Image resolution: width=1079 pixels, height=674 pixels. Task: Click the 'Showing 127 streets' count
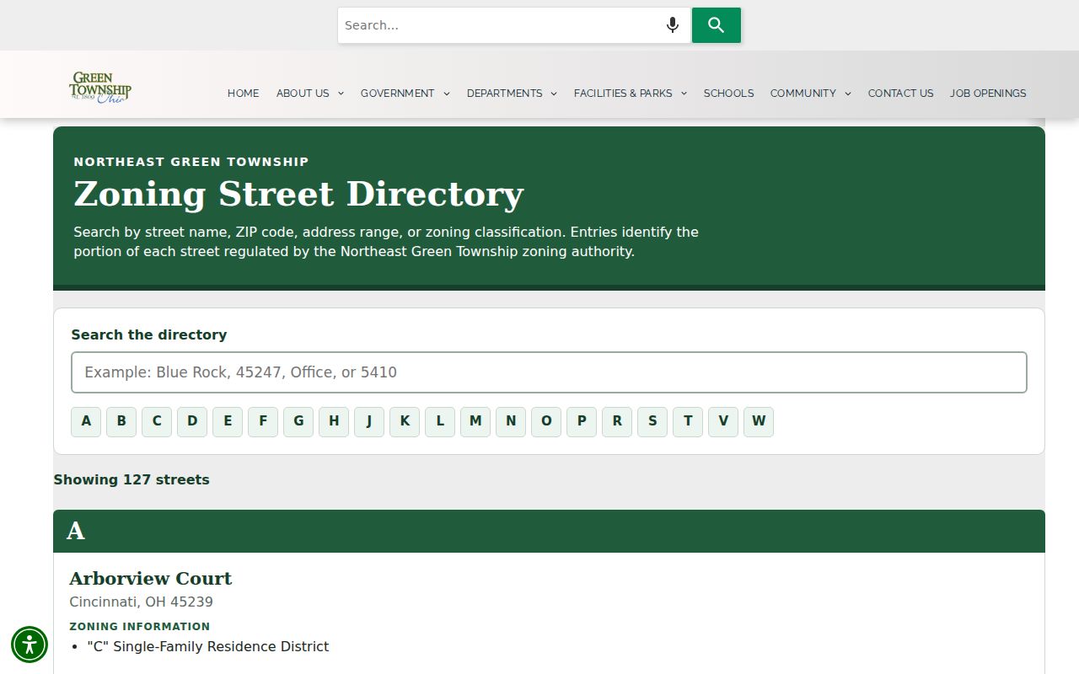(132, 480)
